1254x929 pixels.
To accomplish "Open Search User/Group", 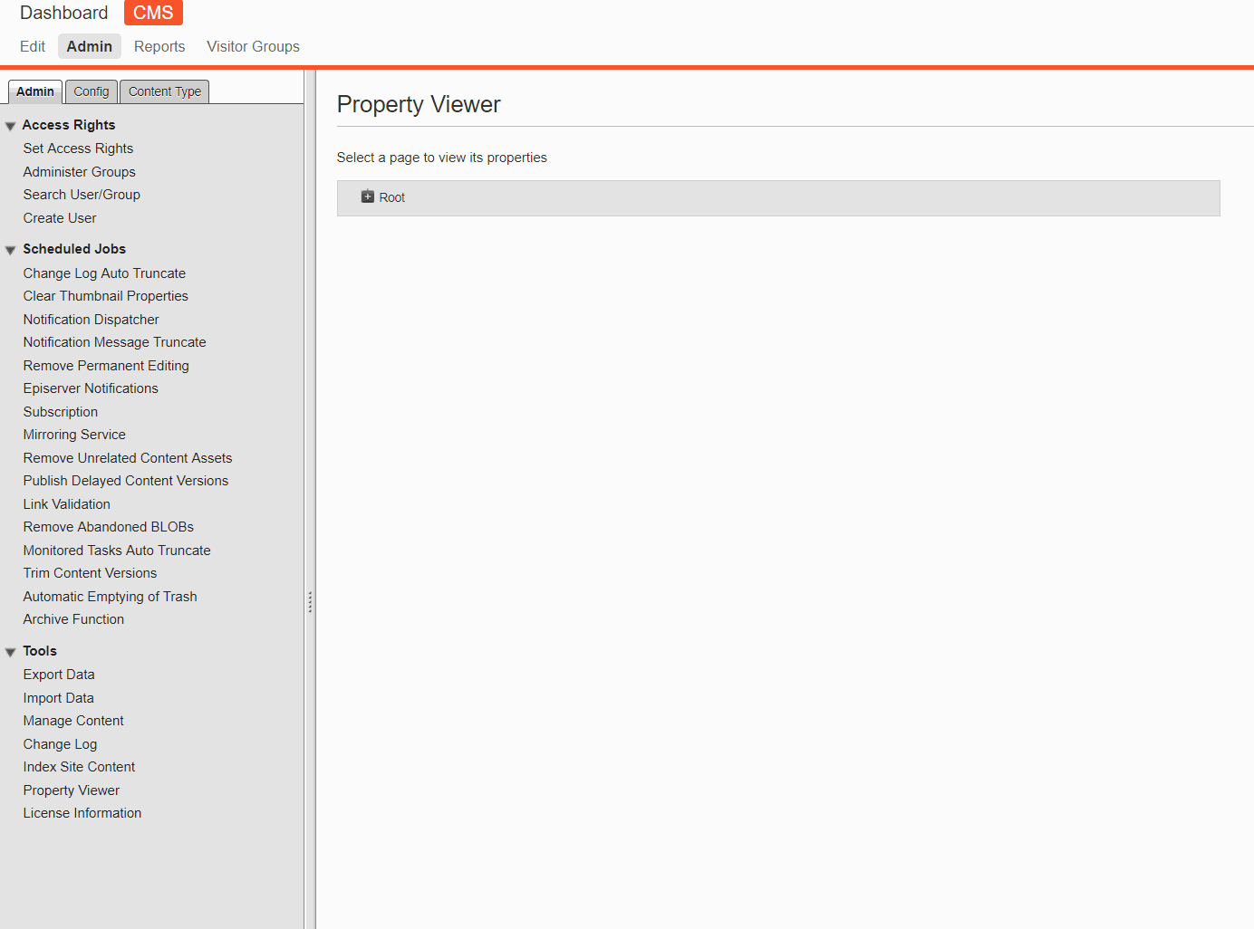I will coord(82,195).
